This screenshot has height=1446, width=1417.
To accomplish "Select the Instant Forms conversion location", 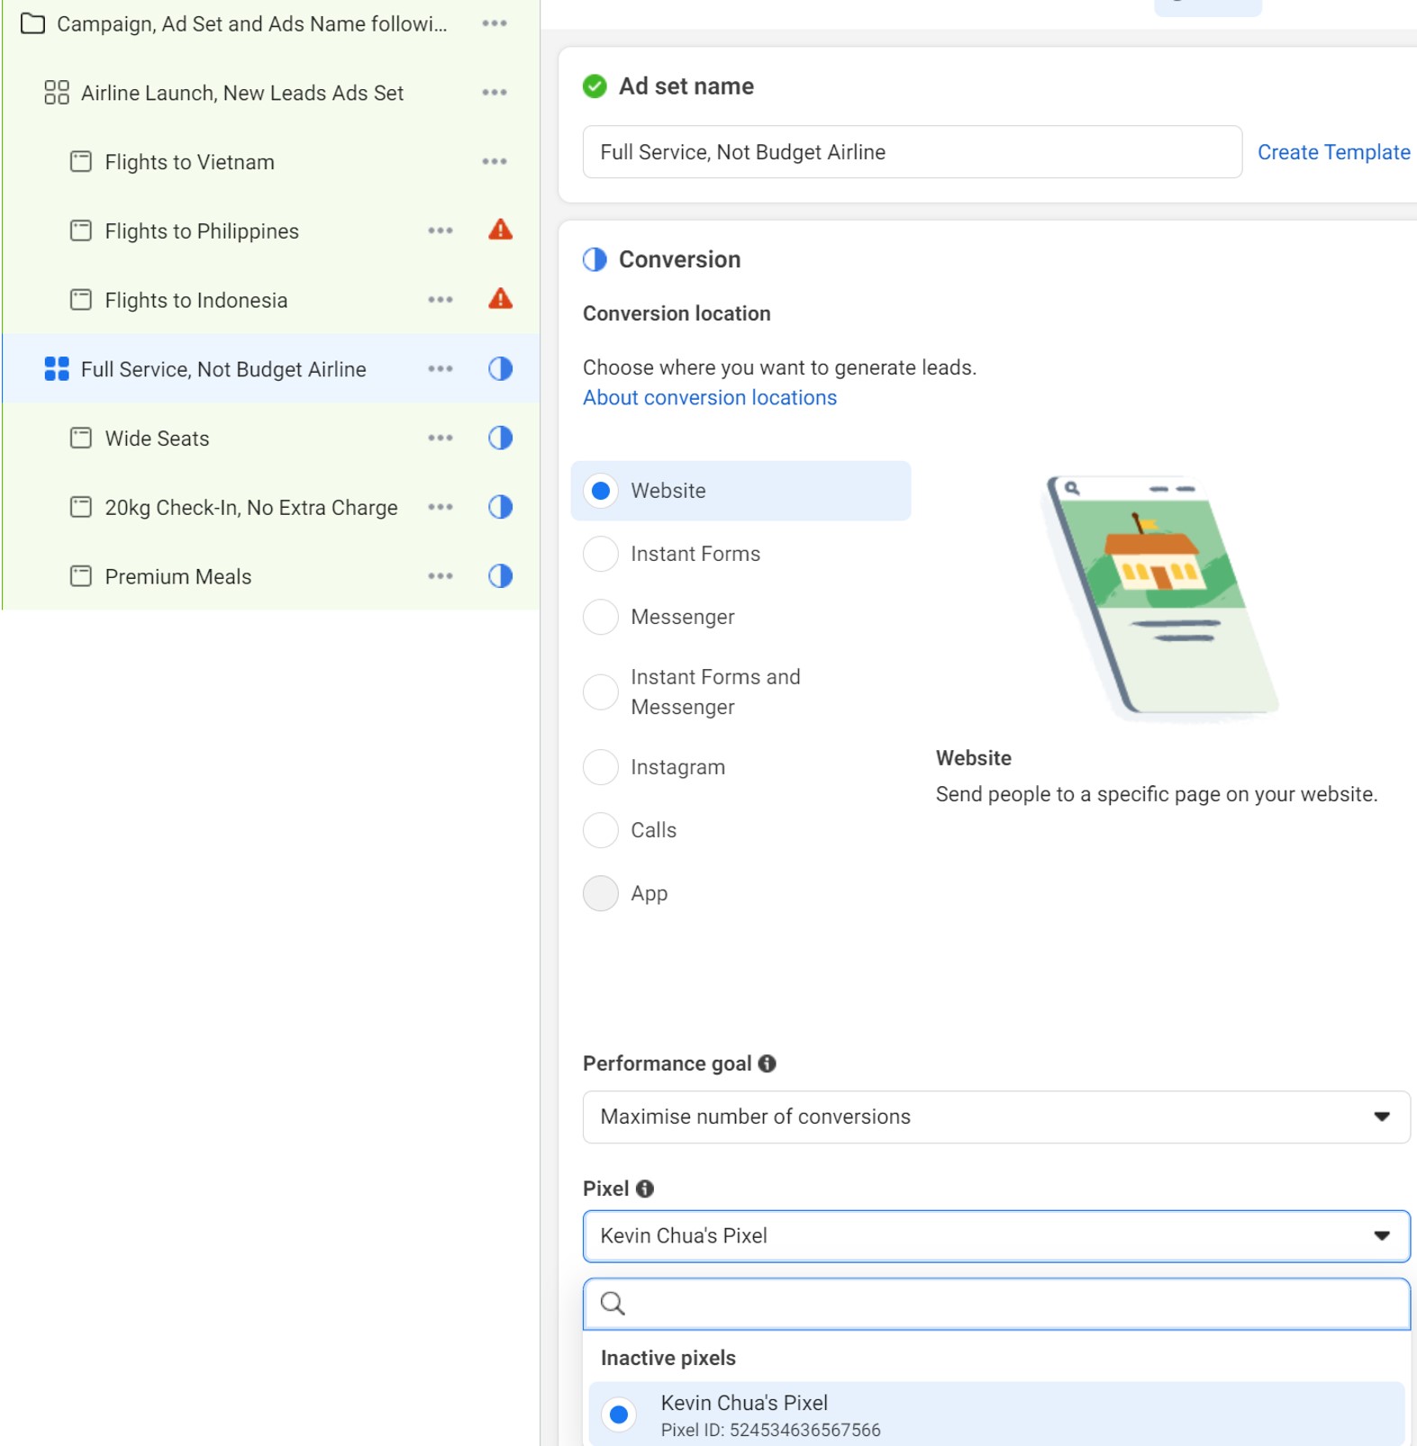I will click(601, 554).
